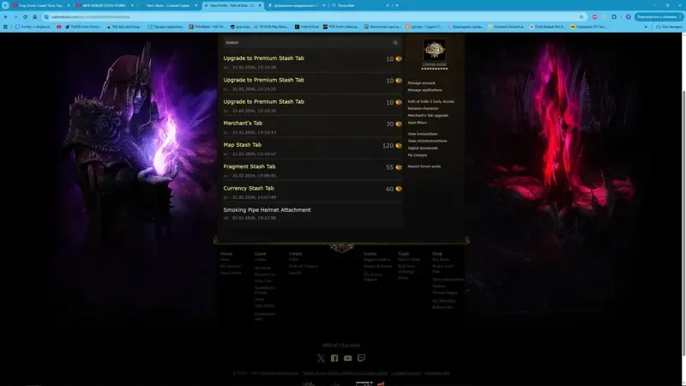Open the Twitch official channel icon
This screenshot has width=686, height=386.
point(361,358)
